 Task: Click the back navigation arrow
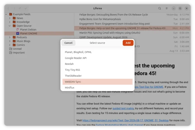click(8, 8)
